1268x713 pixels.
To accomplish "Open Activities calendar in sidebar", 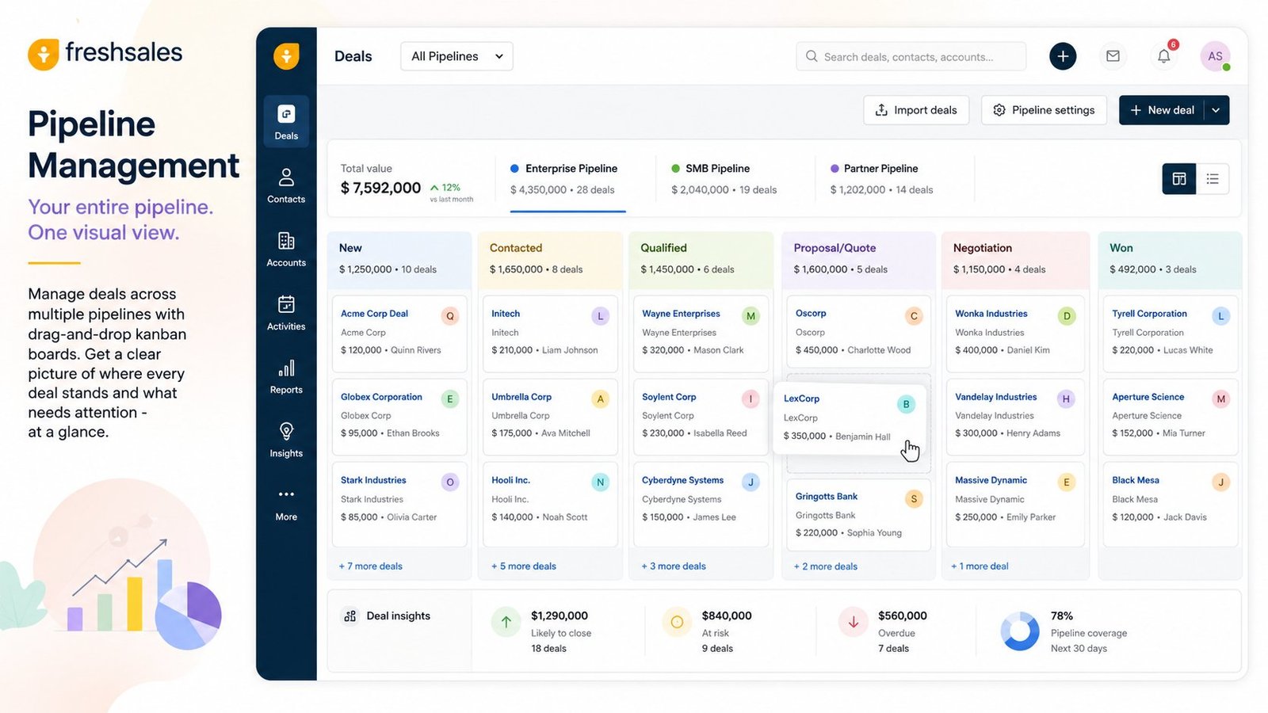I will point(286,313).
